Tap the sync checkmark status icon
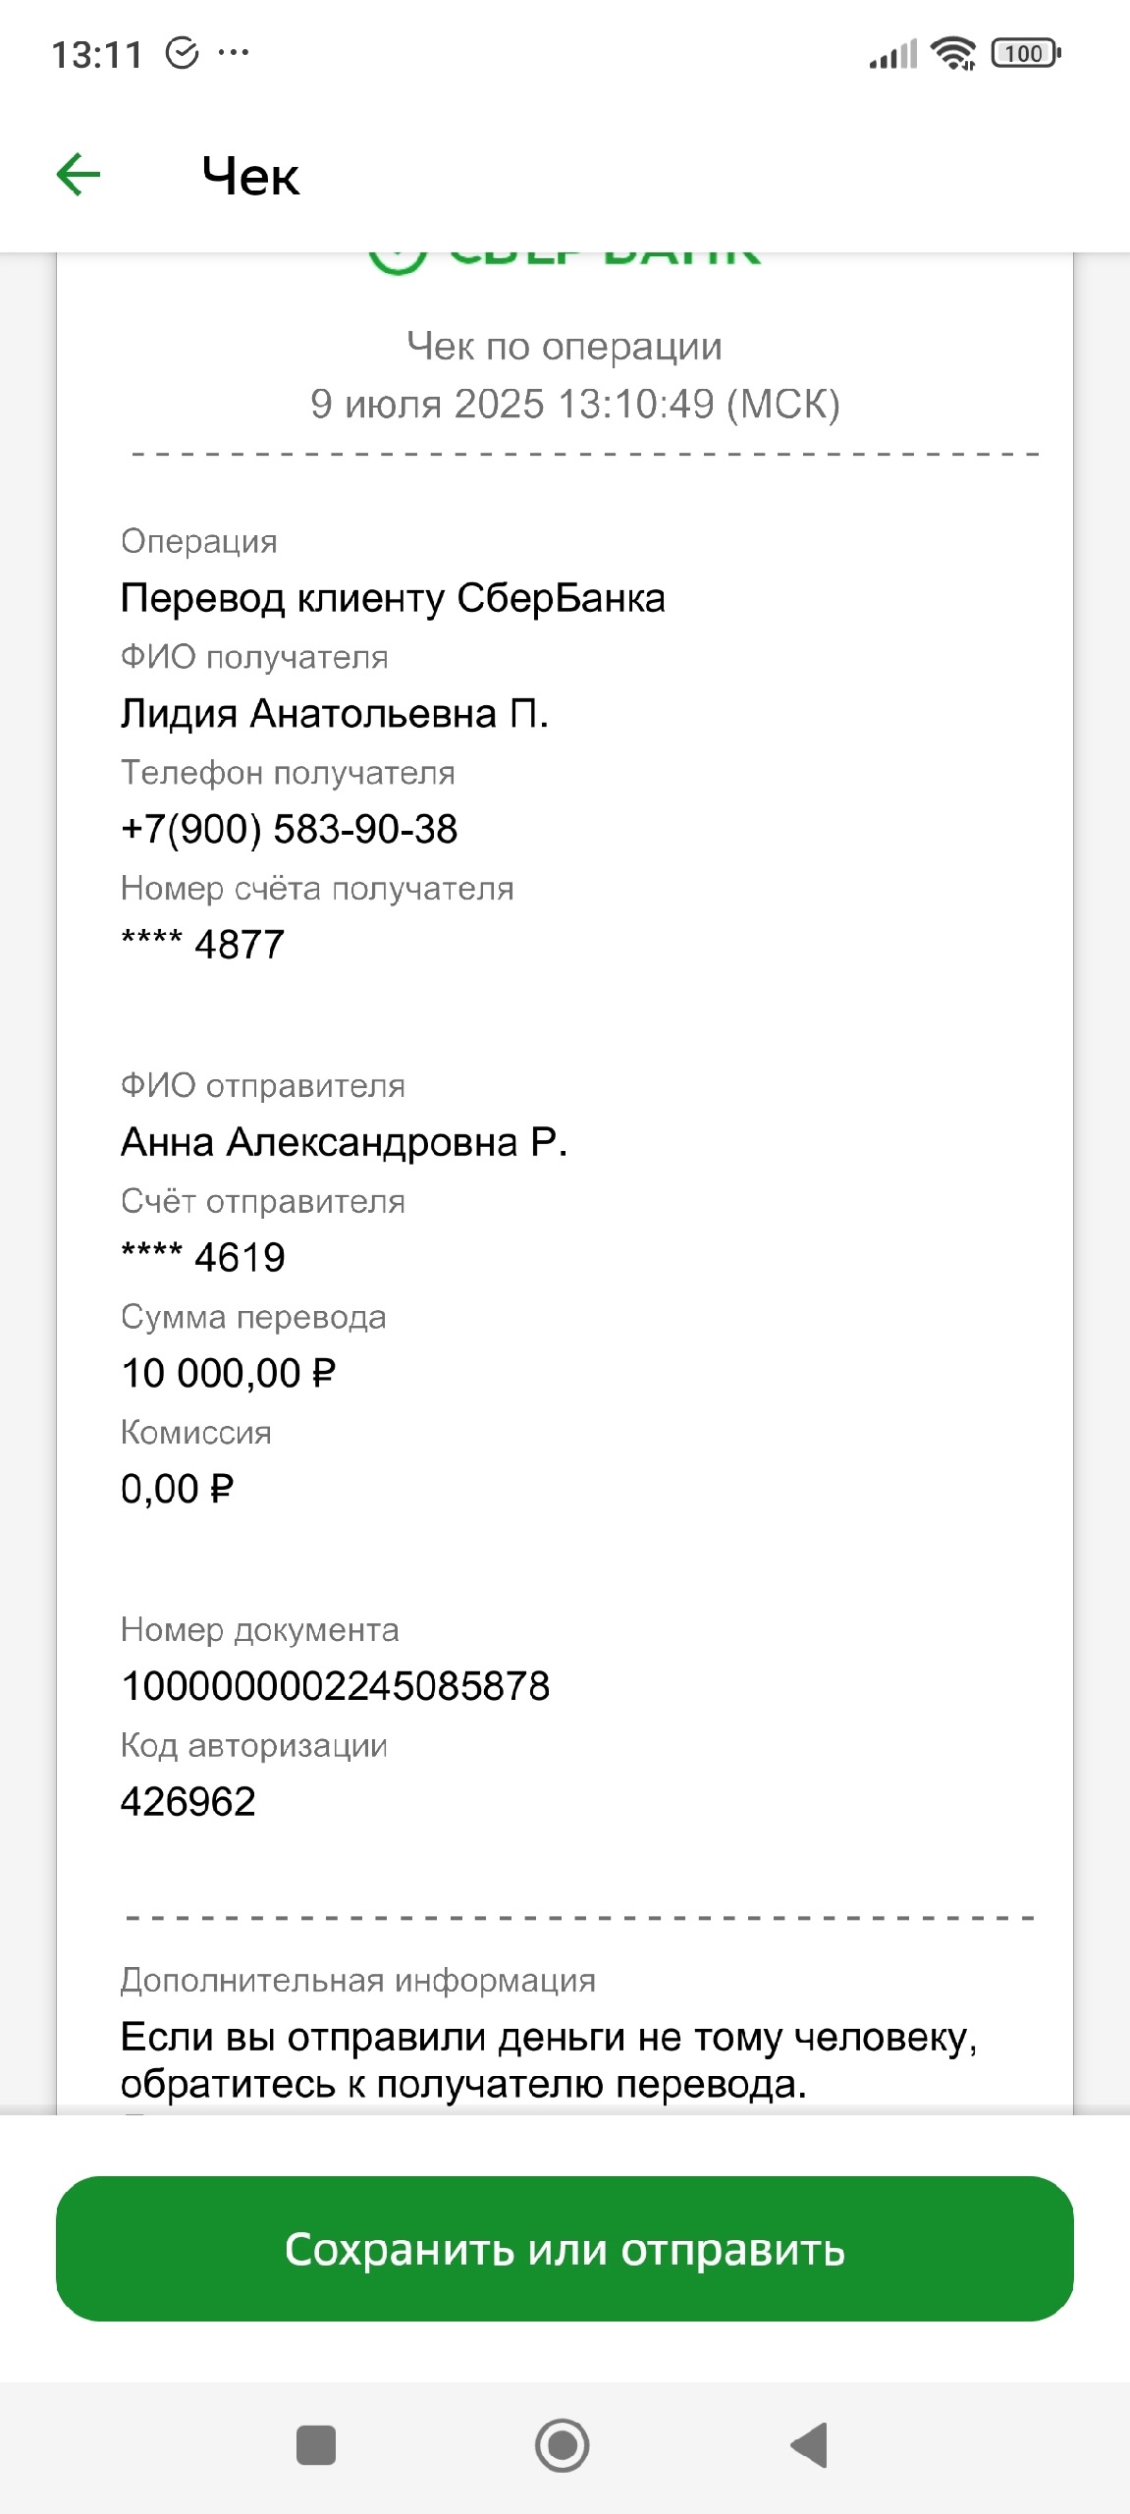 coord(183,53)
